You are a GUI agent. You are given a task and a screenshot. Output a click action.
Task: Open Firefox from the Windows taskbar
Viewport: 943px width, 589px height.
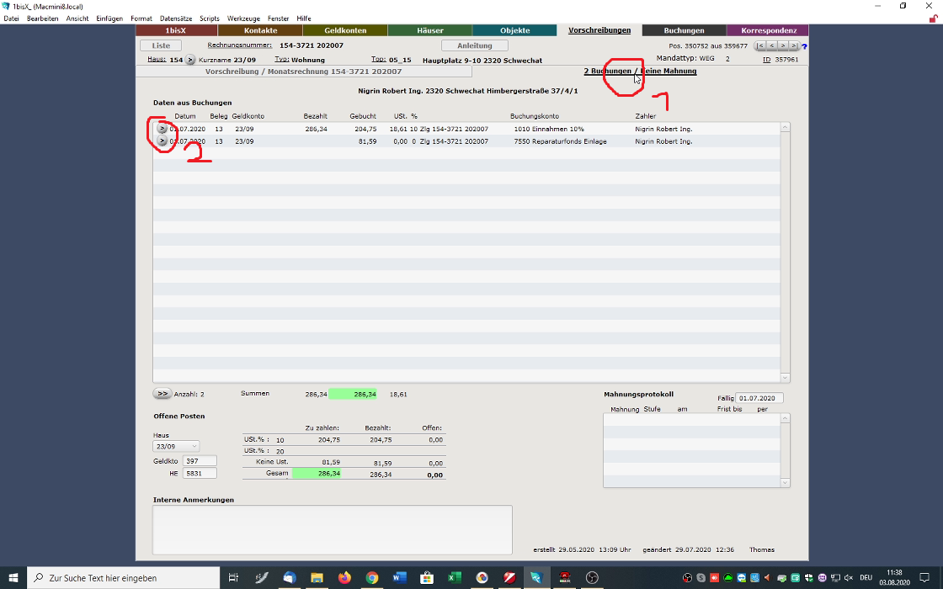point(344,578)
